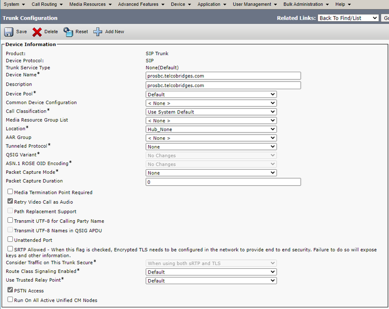Open the Advanced Features menu
389x309 pixels.
[141, 4]
